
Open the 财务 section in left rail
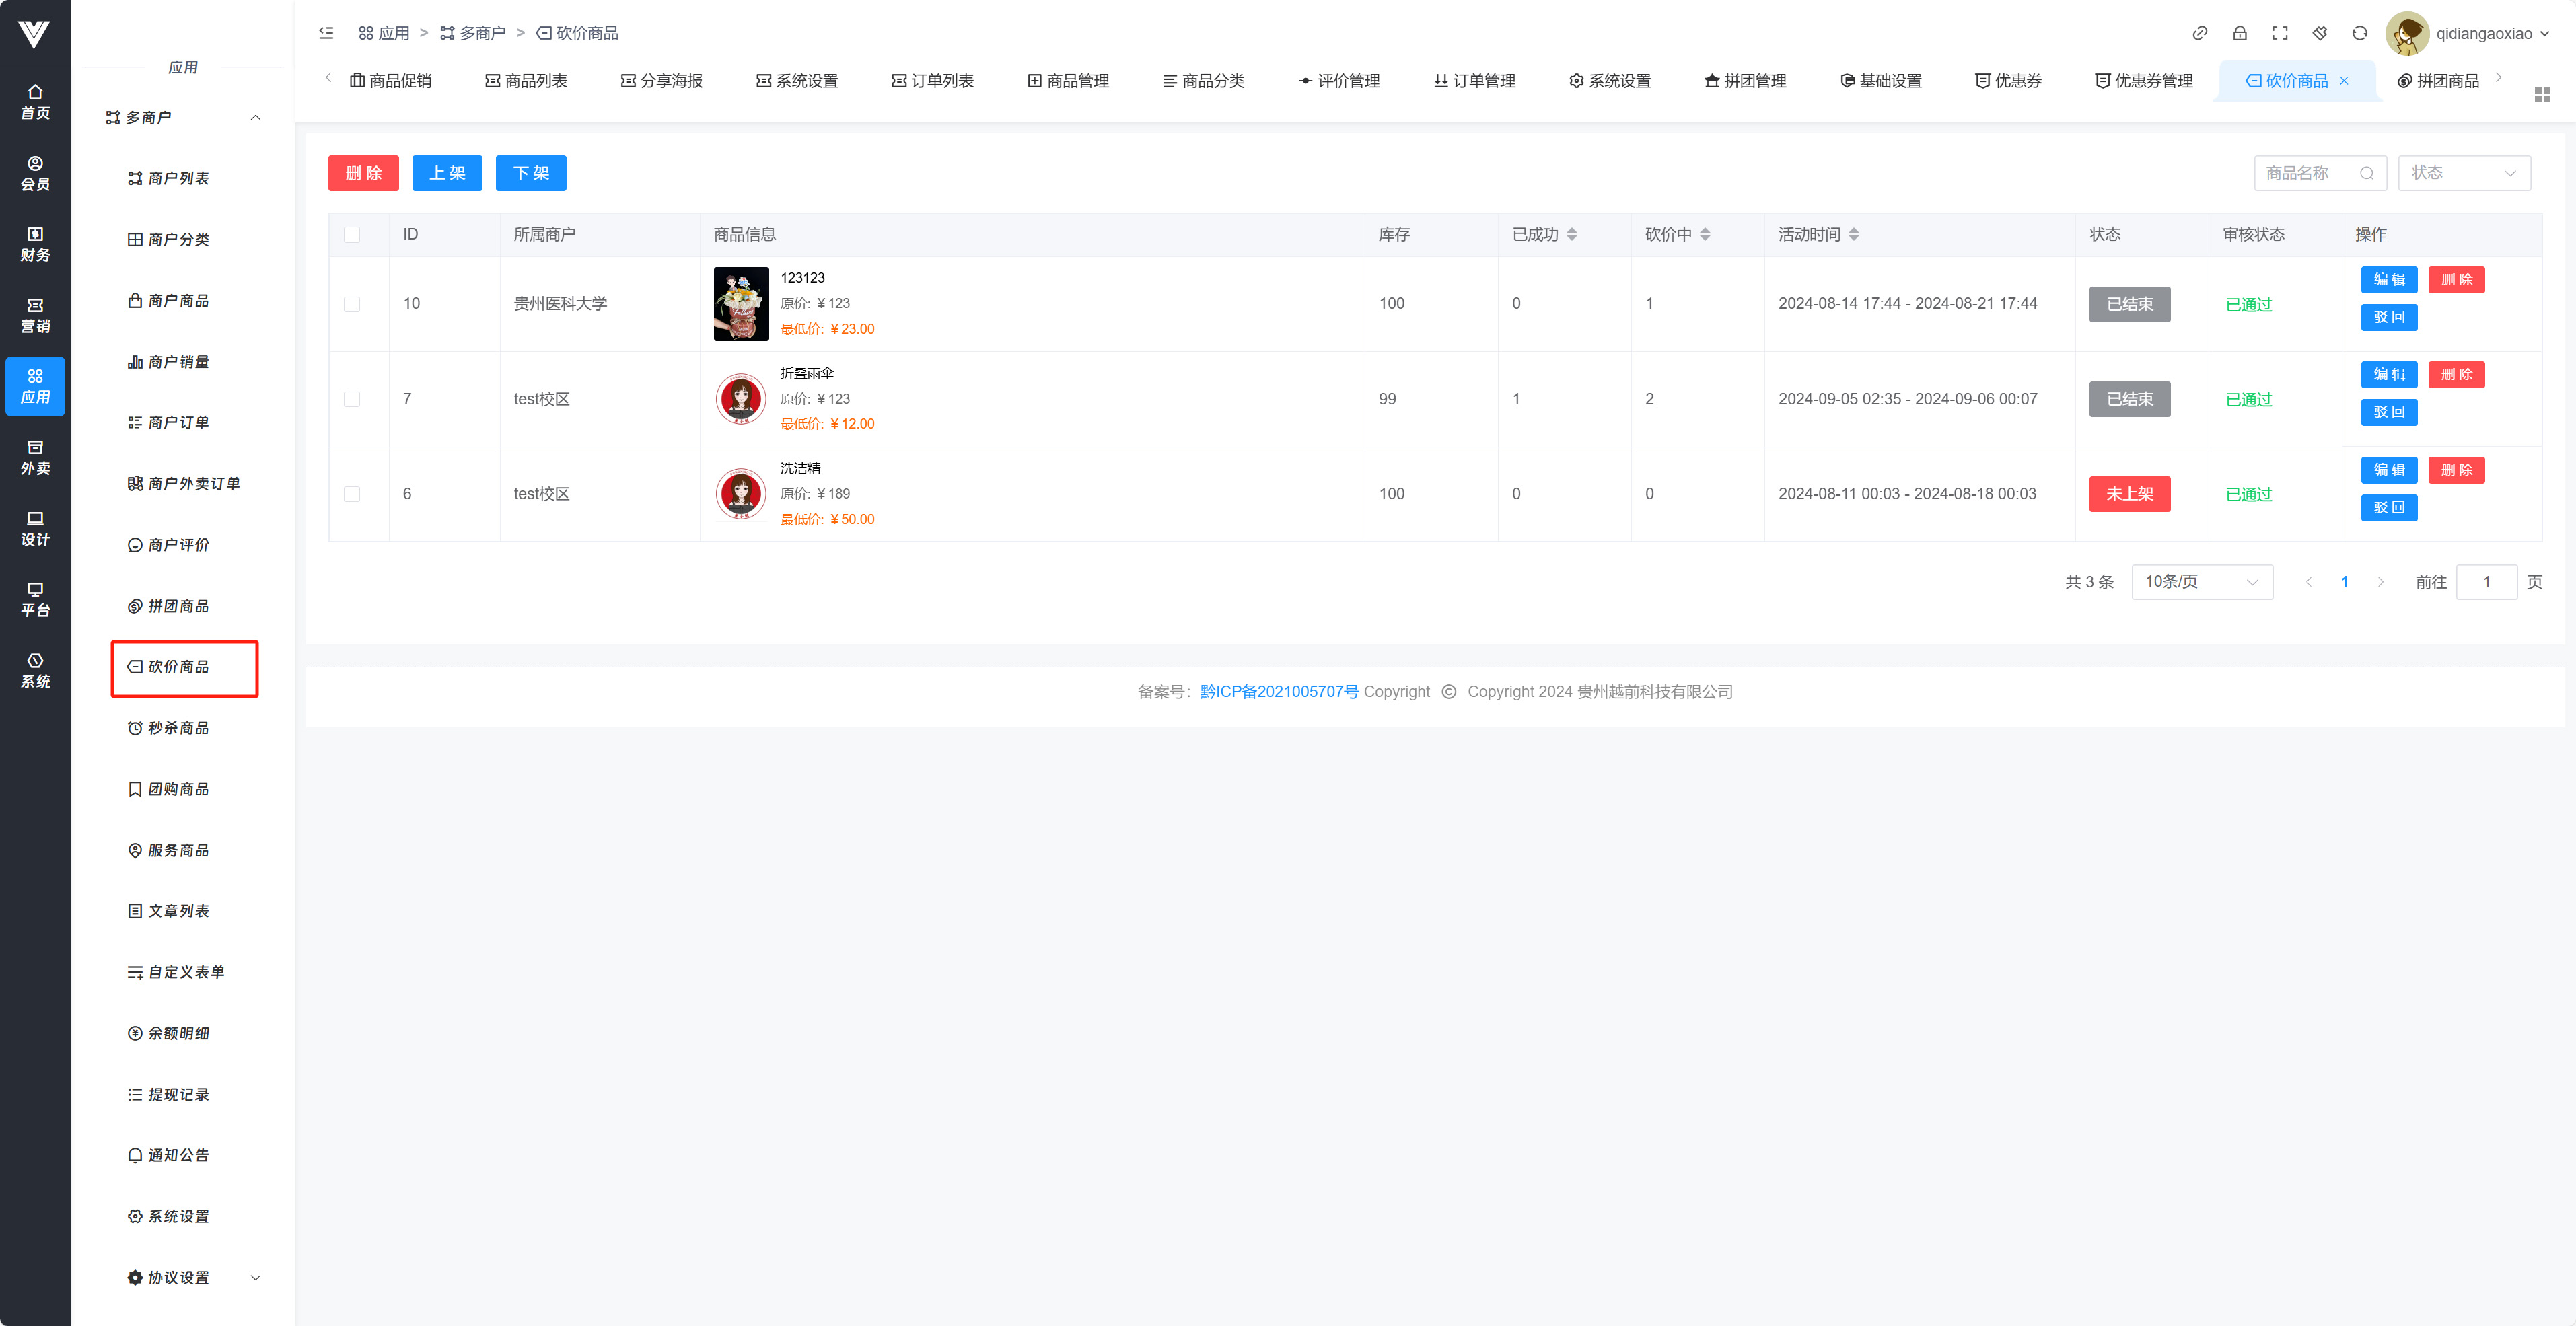click(35, 244)
